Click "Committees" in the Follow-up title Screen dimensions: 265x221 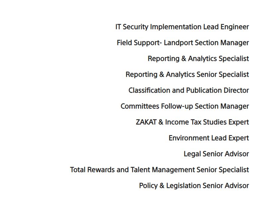point(140,106)
